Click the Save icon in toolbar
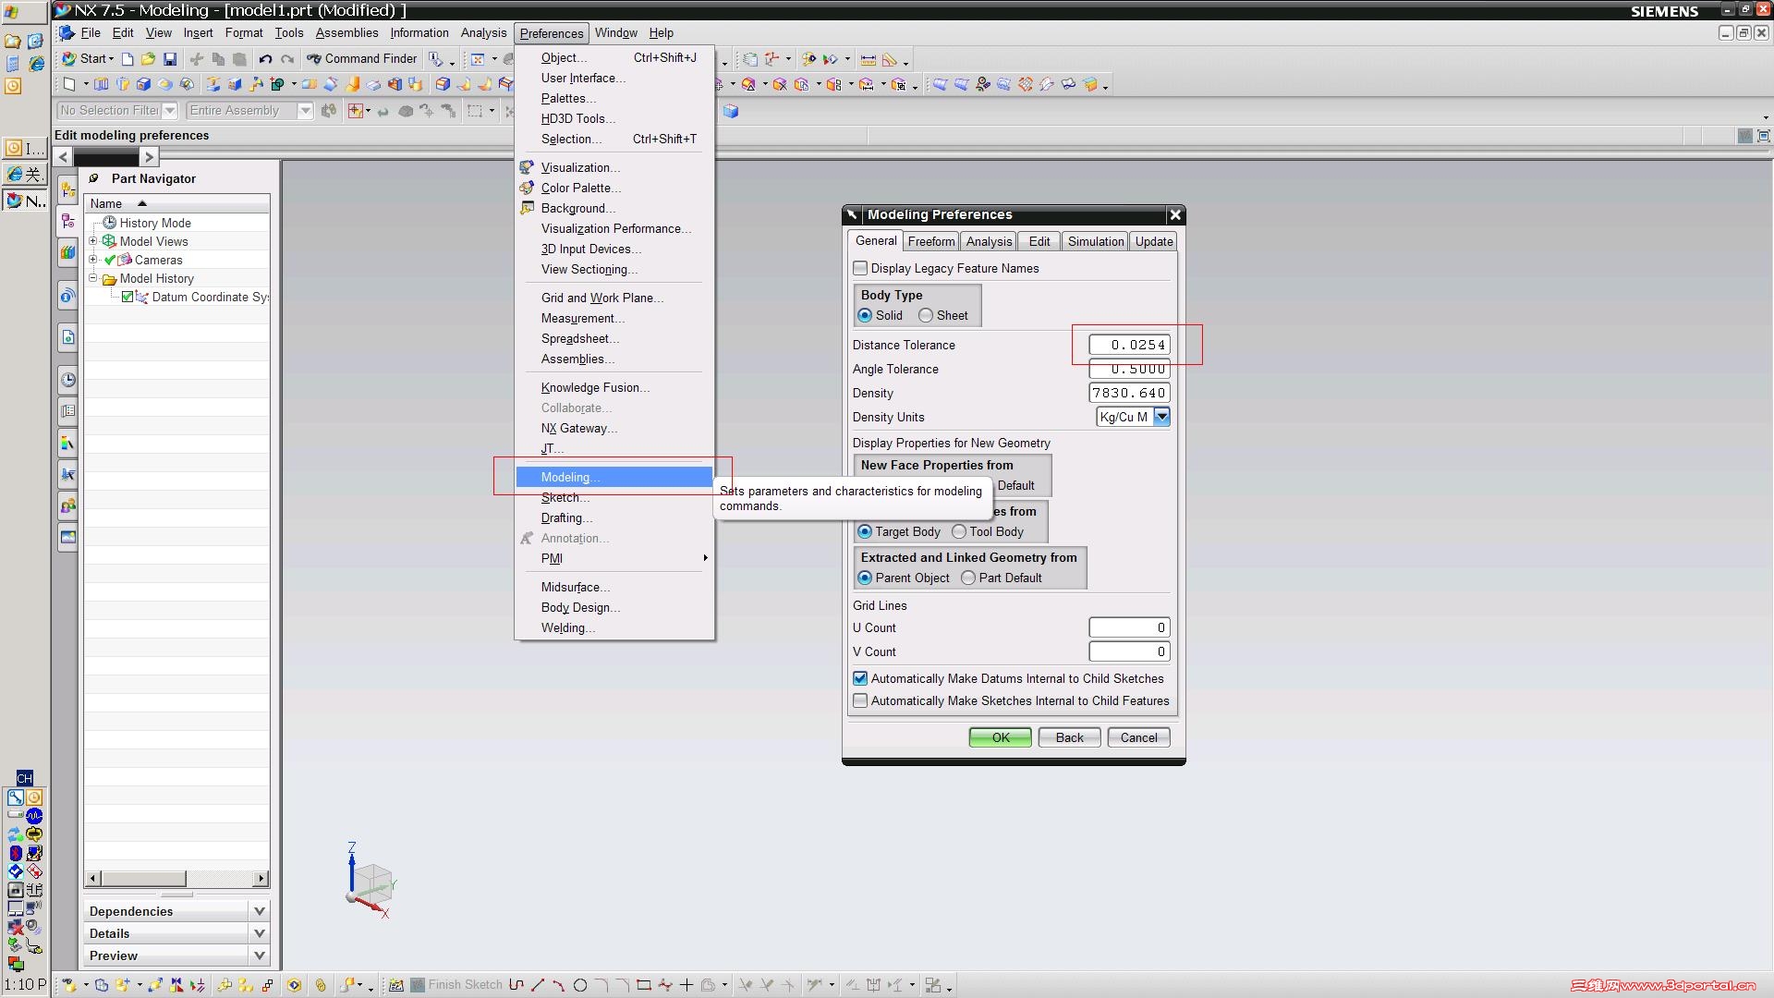 (170, 59)
